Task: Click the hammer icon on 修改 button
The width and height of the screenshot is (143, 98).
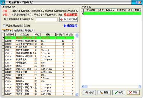Action: click(x=87, y=93)
